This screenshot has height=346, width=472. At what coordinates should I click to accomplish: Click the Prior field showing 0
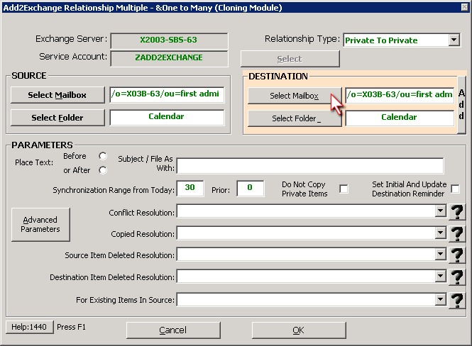click(250, 189)
